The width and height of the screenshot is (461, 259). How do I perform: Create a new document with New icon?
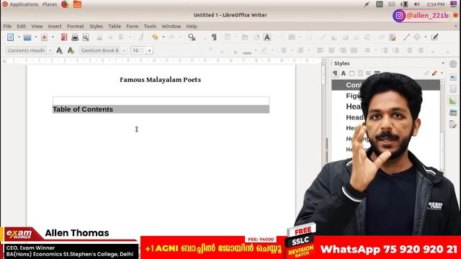pyautogui.click(x=10, y=37)
